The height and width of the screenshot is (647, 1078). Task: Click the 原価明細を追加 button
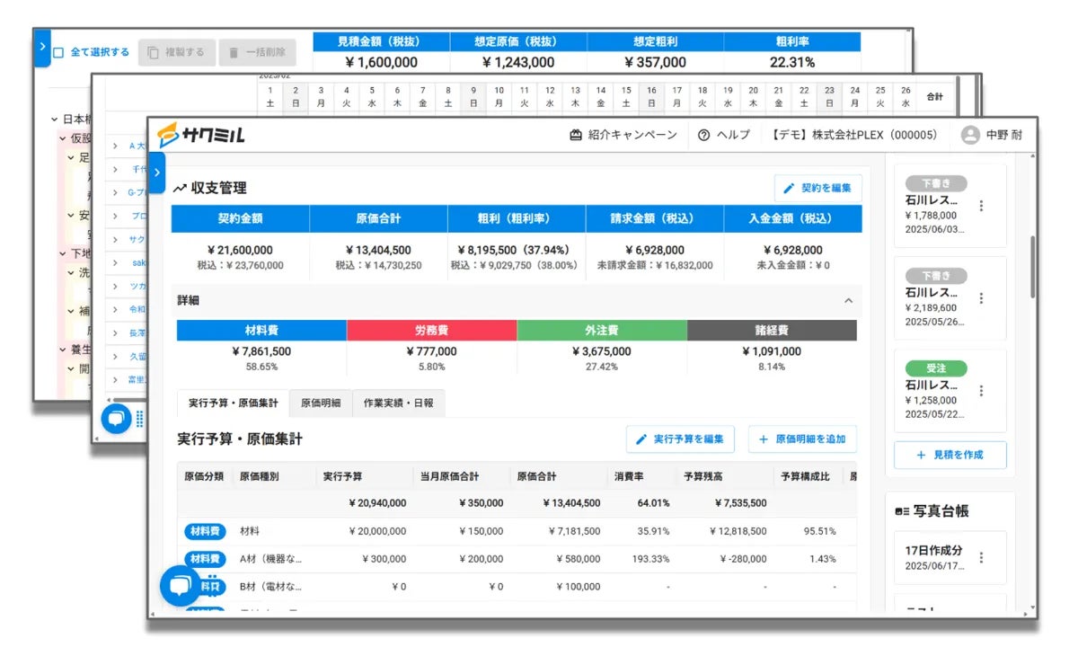point(802,439)
